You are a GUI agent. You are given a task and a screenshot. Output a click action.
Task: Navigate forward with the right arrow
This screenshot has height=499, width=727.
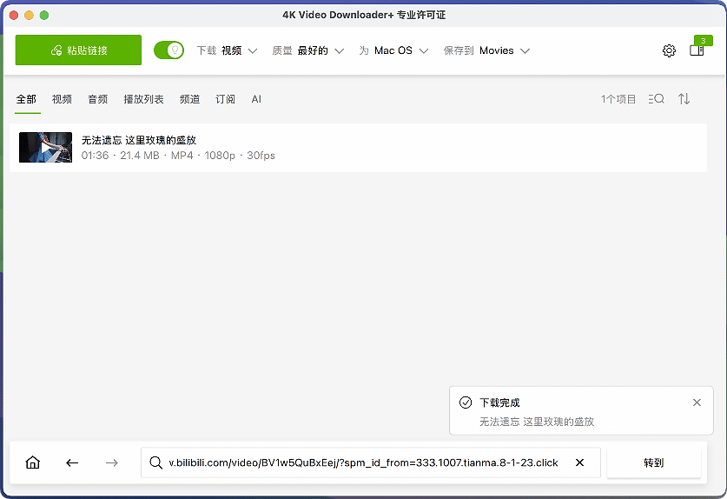[x=112, y=462]
